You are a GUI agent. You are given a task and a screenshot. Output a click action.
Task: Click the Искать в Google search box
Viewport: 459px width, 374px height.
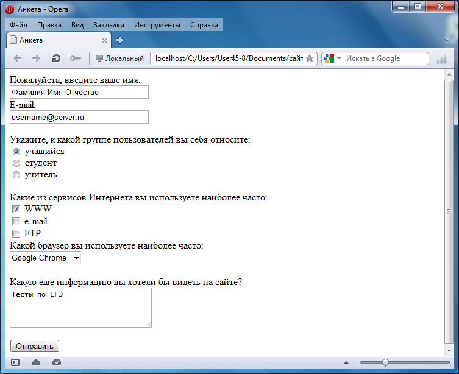386,58
